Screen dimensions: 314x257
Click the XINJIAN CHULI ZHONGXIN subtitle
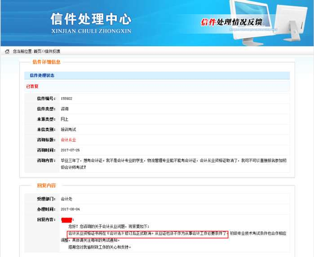(x=91, y=31)
